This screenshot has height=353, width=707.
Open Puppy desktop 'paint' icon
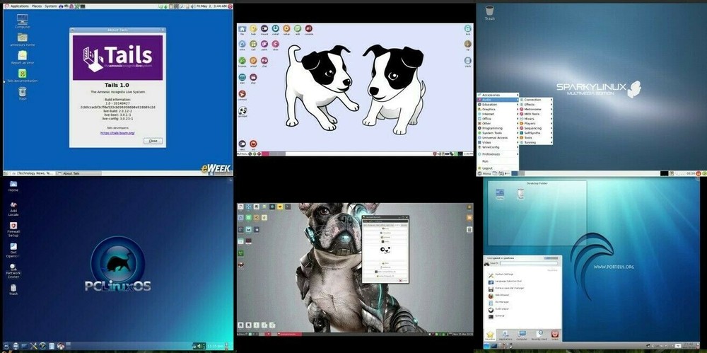click(x=264, y=45)
